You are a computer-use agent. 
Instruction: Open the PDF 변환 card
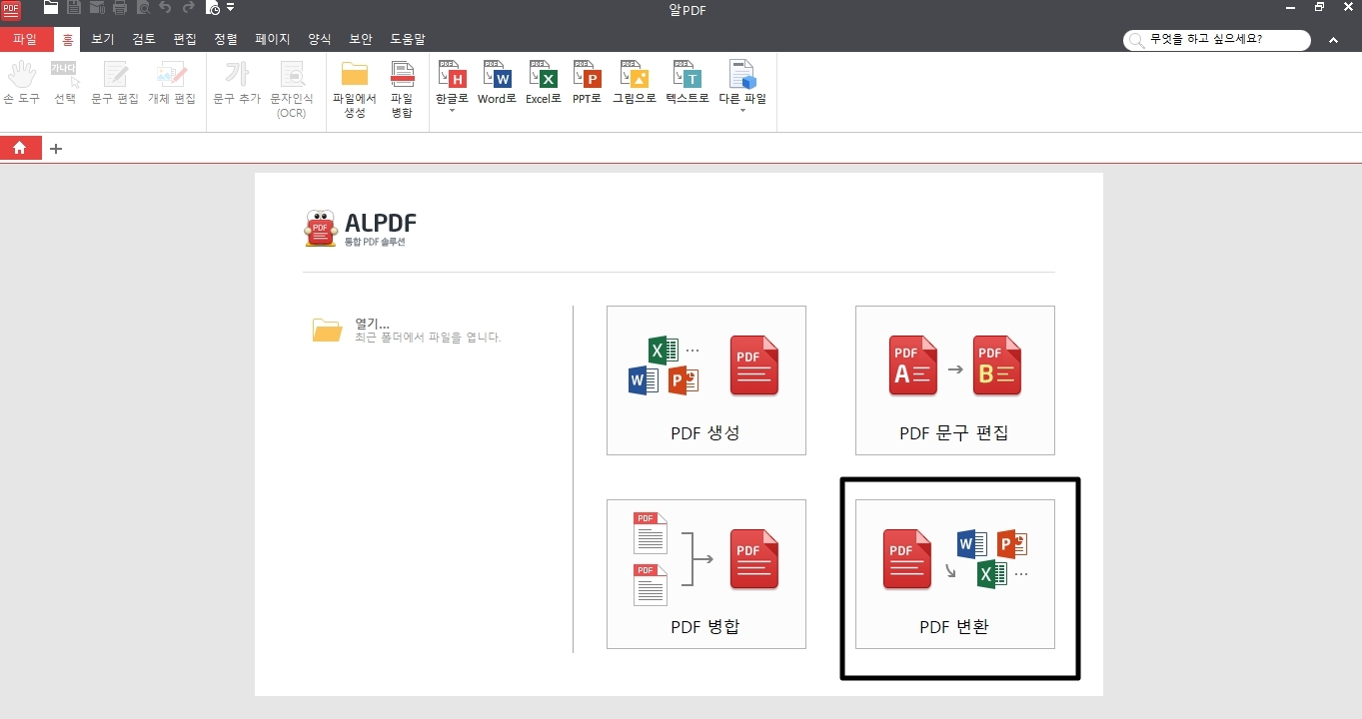pyautogui.click(x=954, y=574)
